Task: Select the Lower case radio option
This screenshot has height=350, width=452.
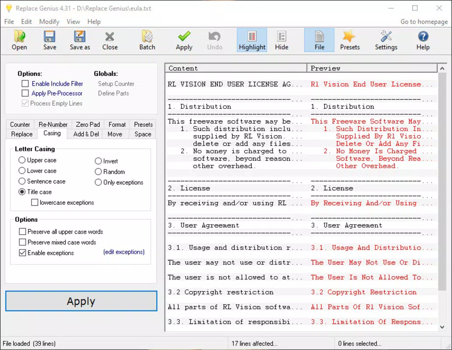Action: (22, 171)
